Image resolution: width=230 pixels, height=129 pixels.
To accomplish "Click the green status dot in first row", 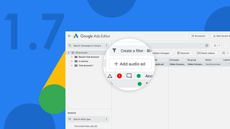I will click(x=140, y=84).
